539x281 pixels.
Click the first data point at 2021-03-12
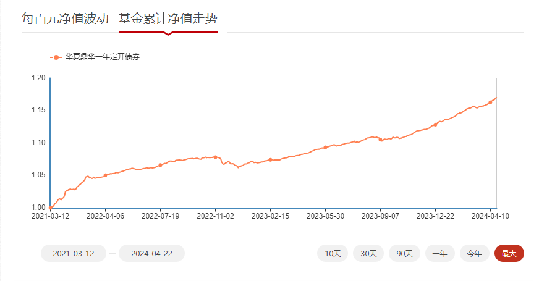click(50, 208)
